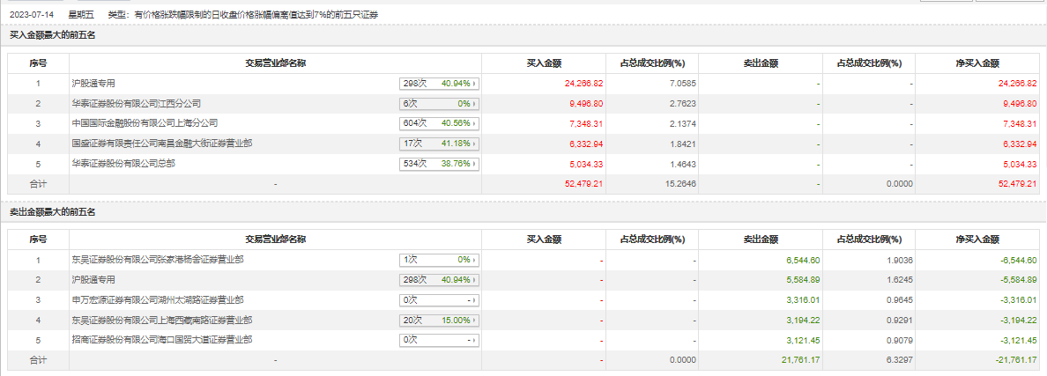Open the 0次 box beside 申万宏源证券
The height and width of the screenshot is (376, 1047).
(440, 300)
